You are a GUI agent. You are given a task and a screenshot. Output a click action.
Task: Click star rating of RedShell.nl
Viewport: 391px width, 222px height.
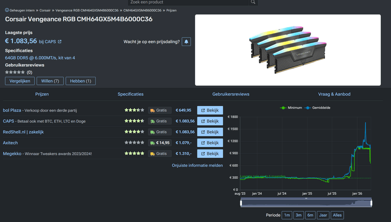pyautogui.click(x=134, y=131)
